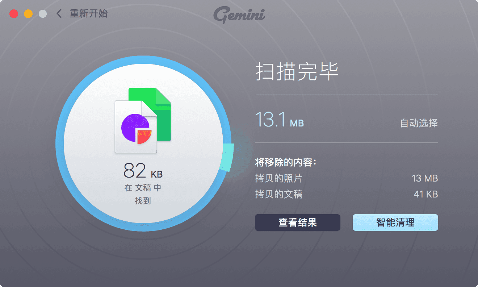The width and height of the screenshot is (478, 287).
Task: Click the 自动选择 label
Action: (x=419, y=123)
